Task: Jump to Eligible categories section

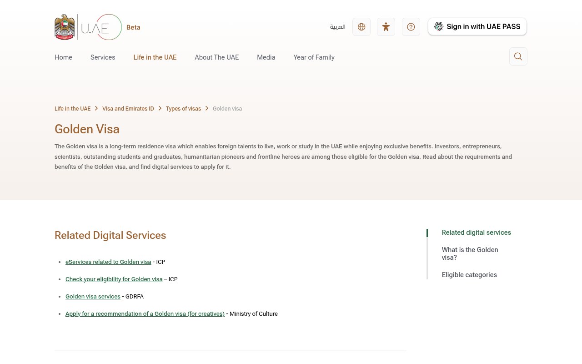Action: (x=469, y=275)
